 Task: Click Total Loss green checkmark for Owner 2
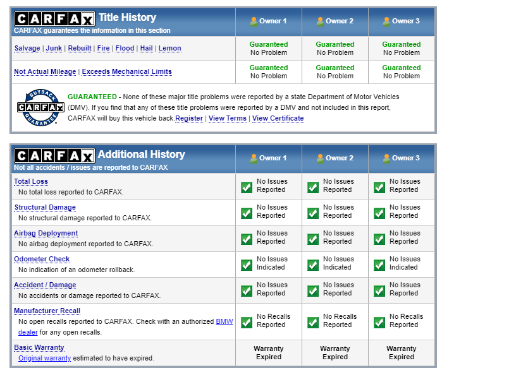tap(313, 187)
